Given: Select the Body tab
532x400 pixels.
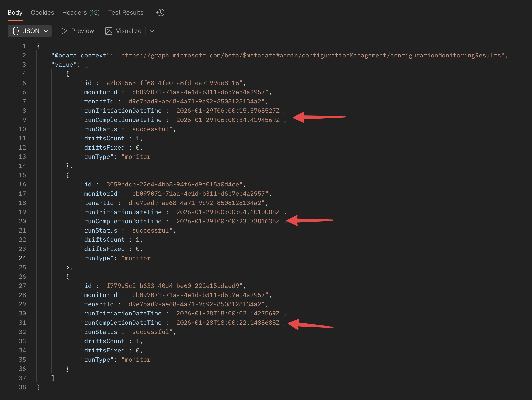Looking at the screenshot, I should (15, 13).
